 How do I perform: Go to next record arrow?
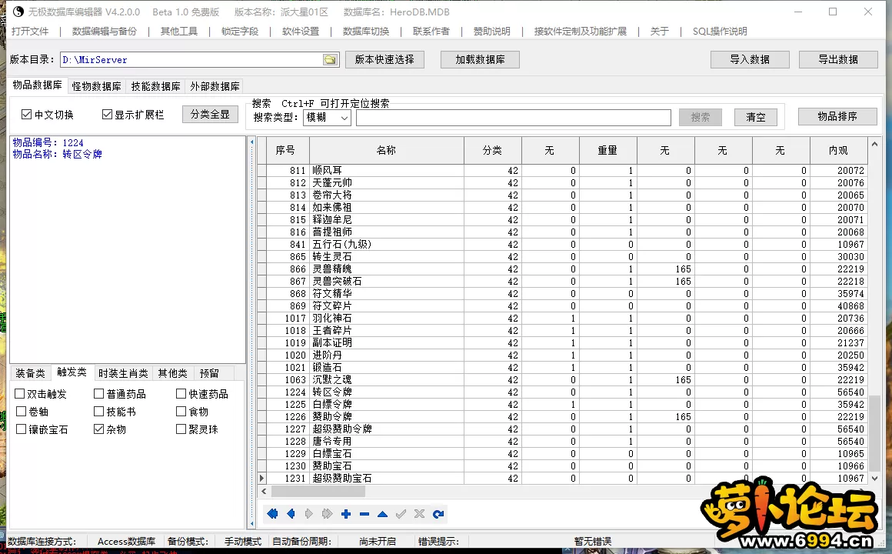coord(309,514)
